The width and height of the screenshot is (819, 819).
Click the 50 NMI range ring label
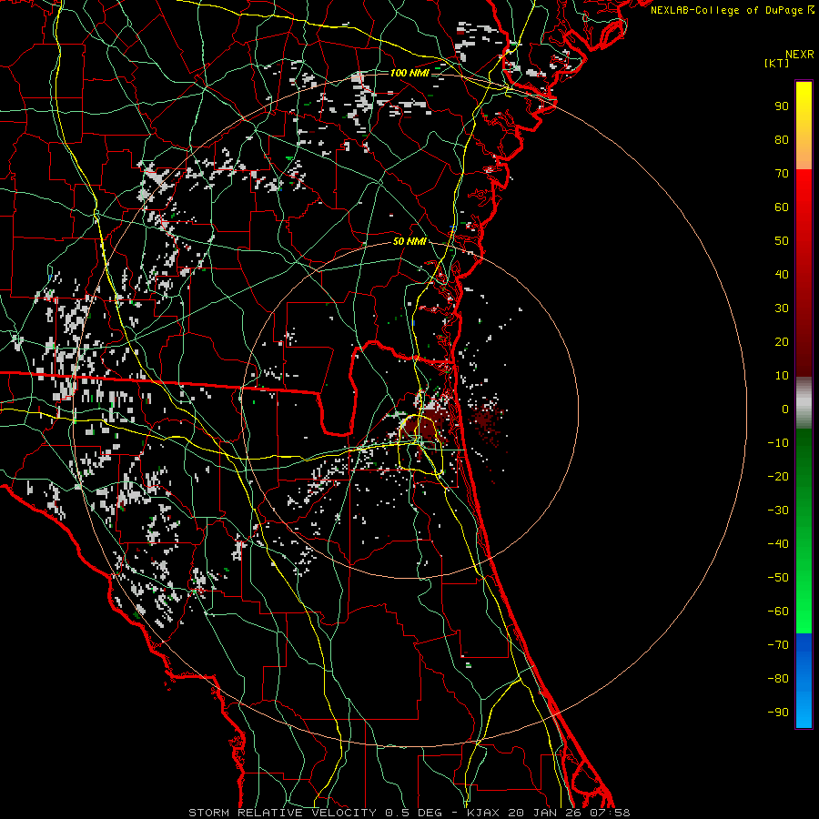coord(409,241)
